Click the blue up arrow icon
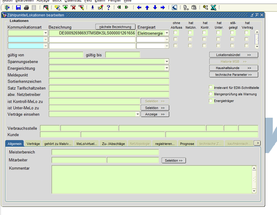This screenshot has width=277, height=215. pos(147,7)
